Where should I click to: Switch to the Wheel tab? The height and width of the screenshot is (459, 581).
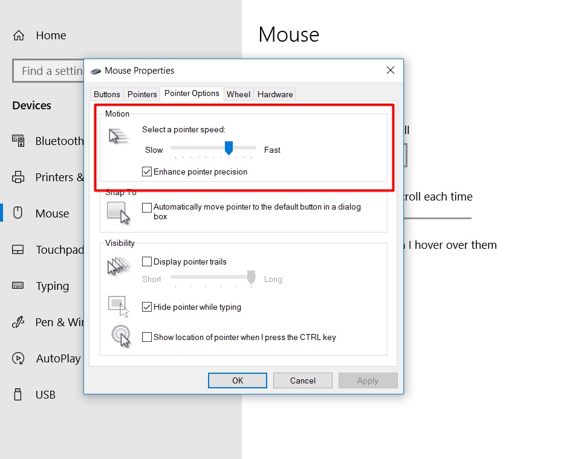pyautogui.click(x=238, y=94)
